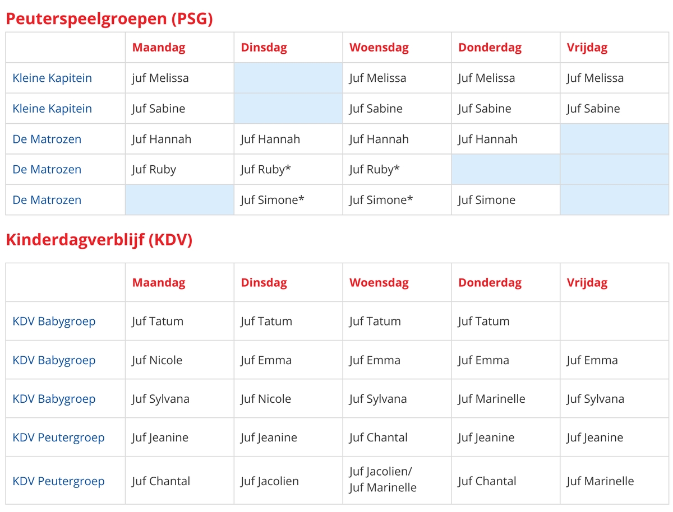
Task: Click the Peuterspeelgroepen (PSG) heading
Action: coord(109,18)
